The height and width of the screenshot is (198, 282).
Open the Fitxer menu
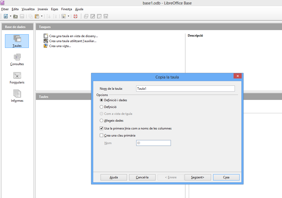(5, 9)
